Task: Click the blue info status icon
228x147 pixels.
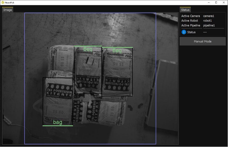Action: pos(184,32)
